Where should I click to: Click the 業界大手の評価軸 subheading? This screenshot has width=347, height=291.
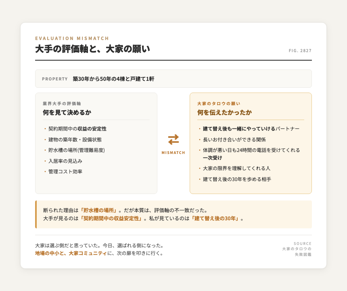[62, 103]
